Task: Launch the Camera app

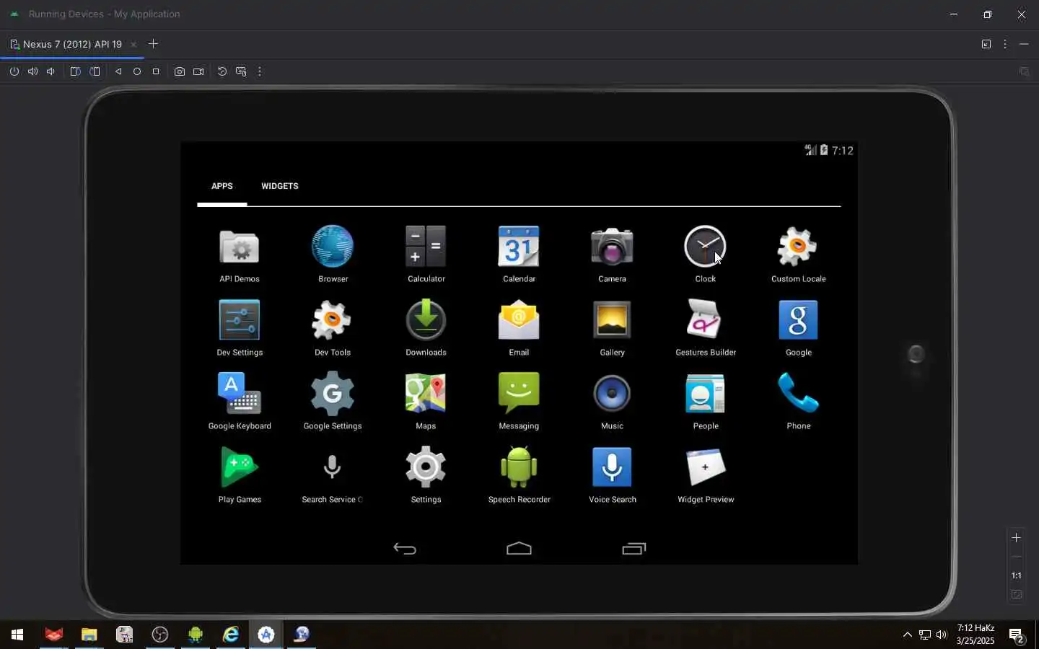Action: [x=612, y=255]
